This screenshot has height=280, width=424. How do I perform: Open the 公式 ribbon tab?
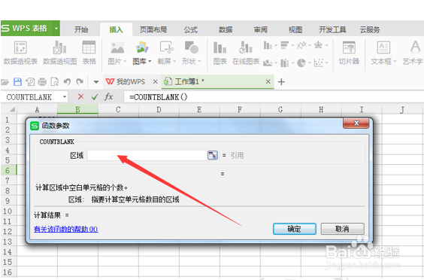coord(191,29)
